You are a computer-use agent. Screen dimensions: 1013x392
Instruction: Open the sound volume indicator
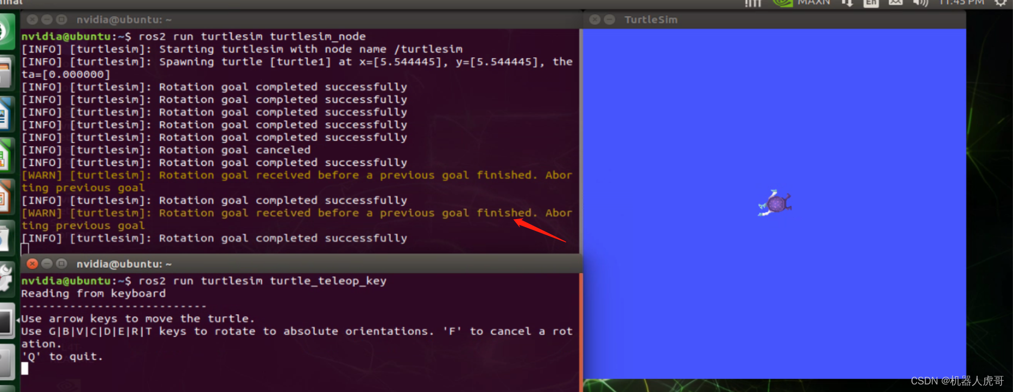click(920, 3)
